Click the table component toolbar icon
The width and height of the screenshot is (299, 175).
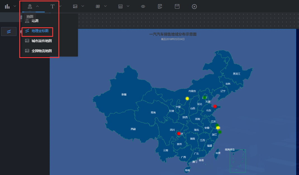[x=120, y=6]
